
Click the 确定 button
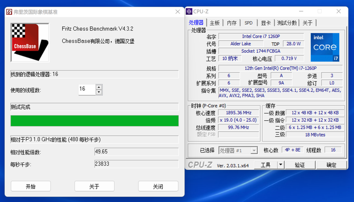coord(331,165)
